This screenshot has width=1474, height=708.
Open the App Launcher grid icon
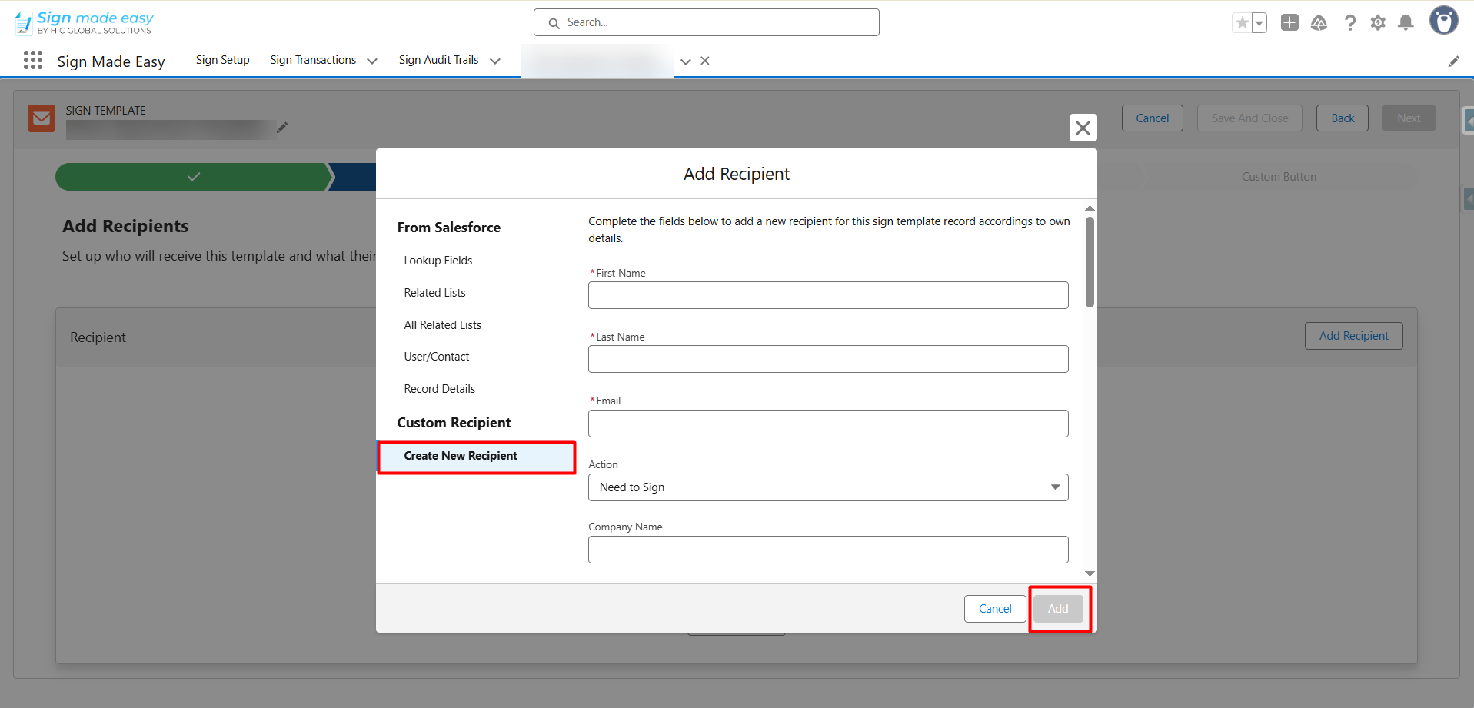(32, 61)
